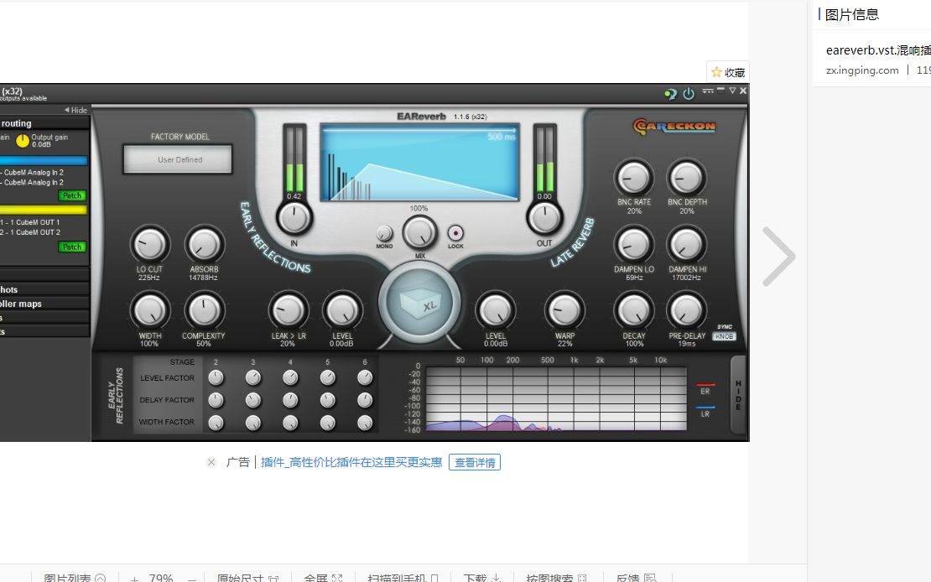Click the XL room size cube icon
The image size is (931, 582).
(x=419, y=303)
